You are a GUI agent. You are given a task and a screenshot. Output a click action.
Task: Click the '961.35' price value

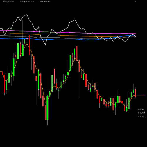141,109
